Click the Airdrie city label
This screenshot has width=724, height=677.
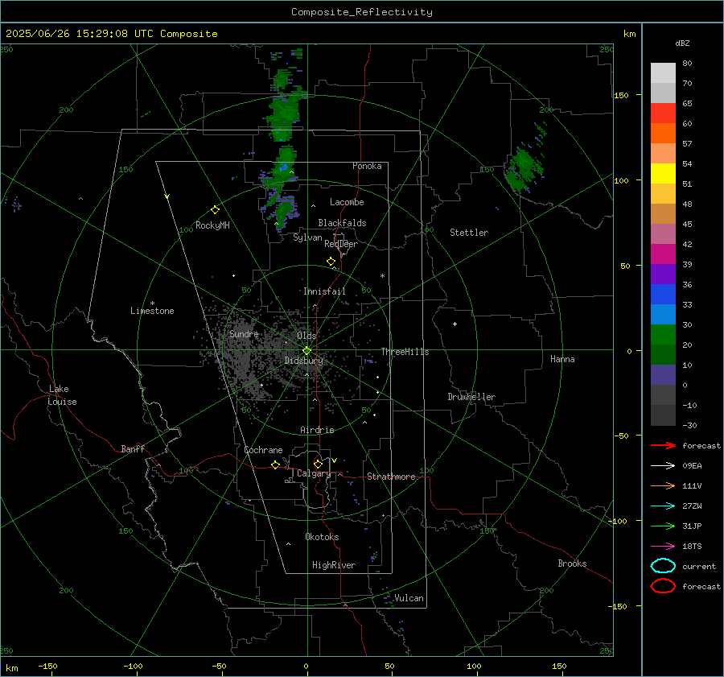(x=317, y=430)
